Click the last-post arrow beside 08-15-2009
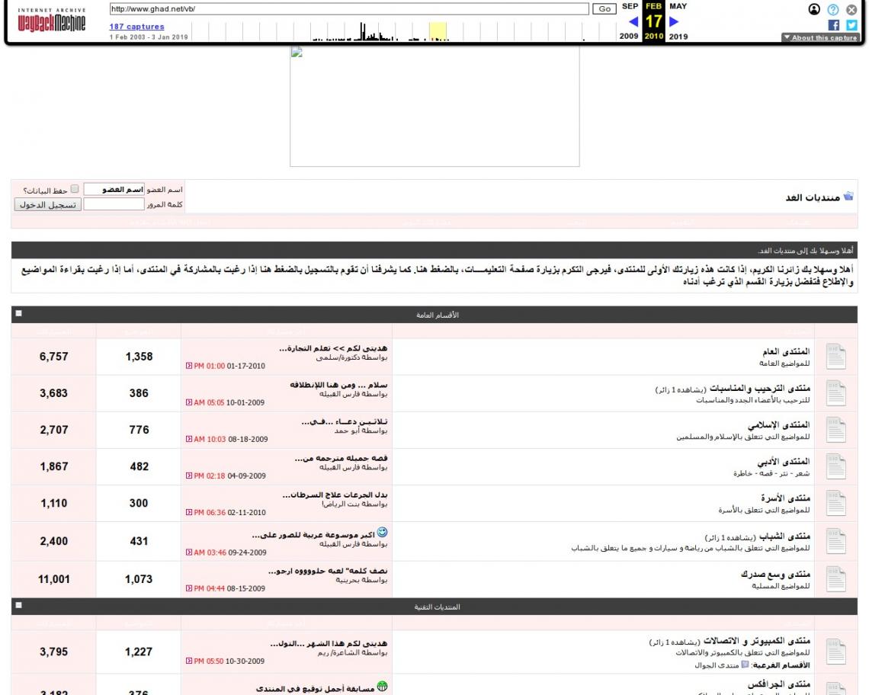This screenshot has width=869, height=695. (189, 588)
